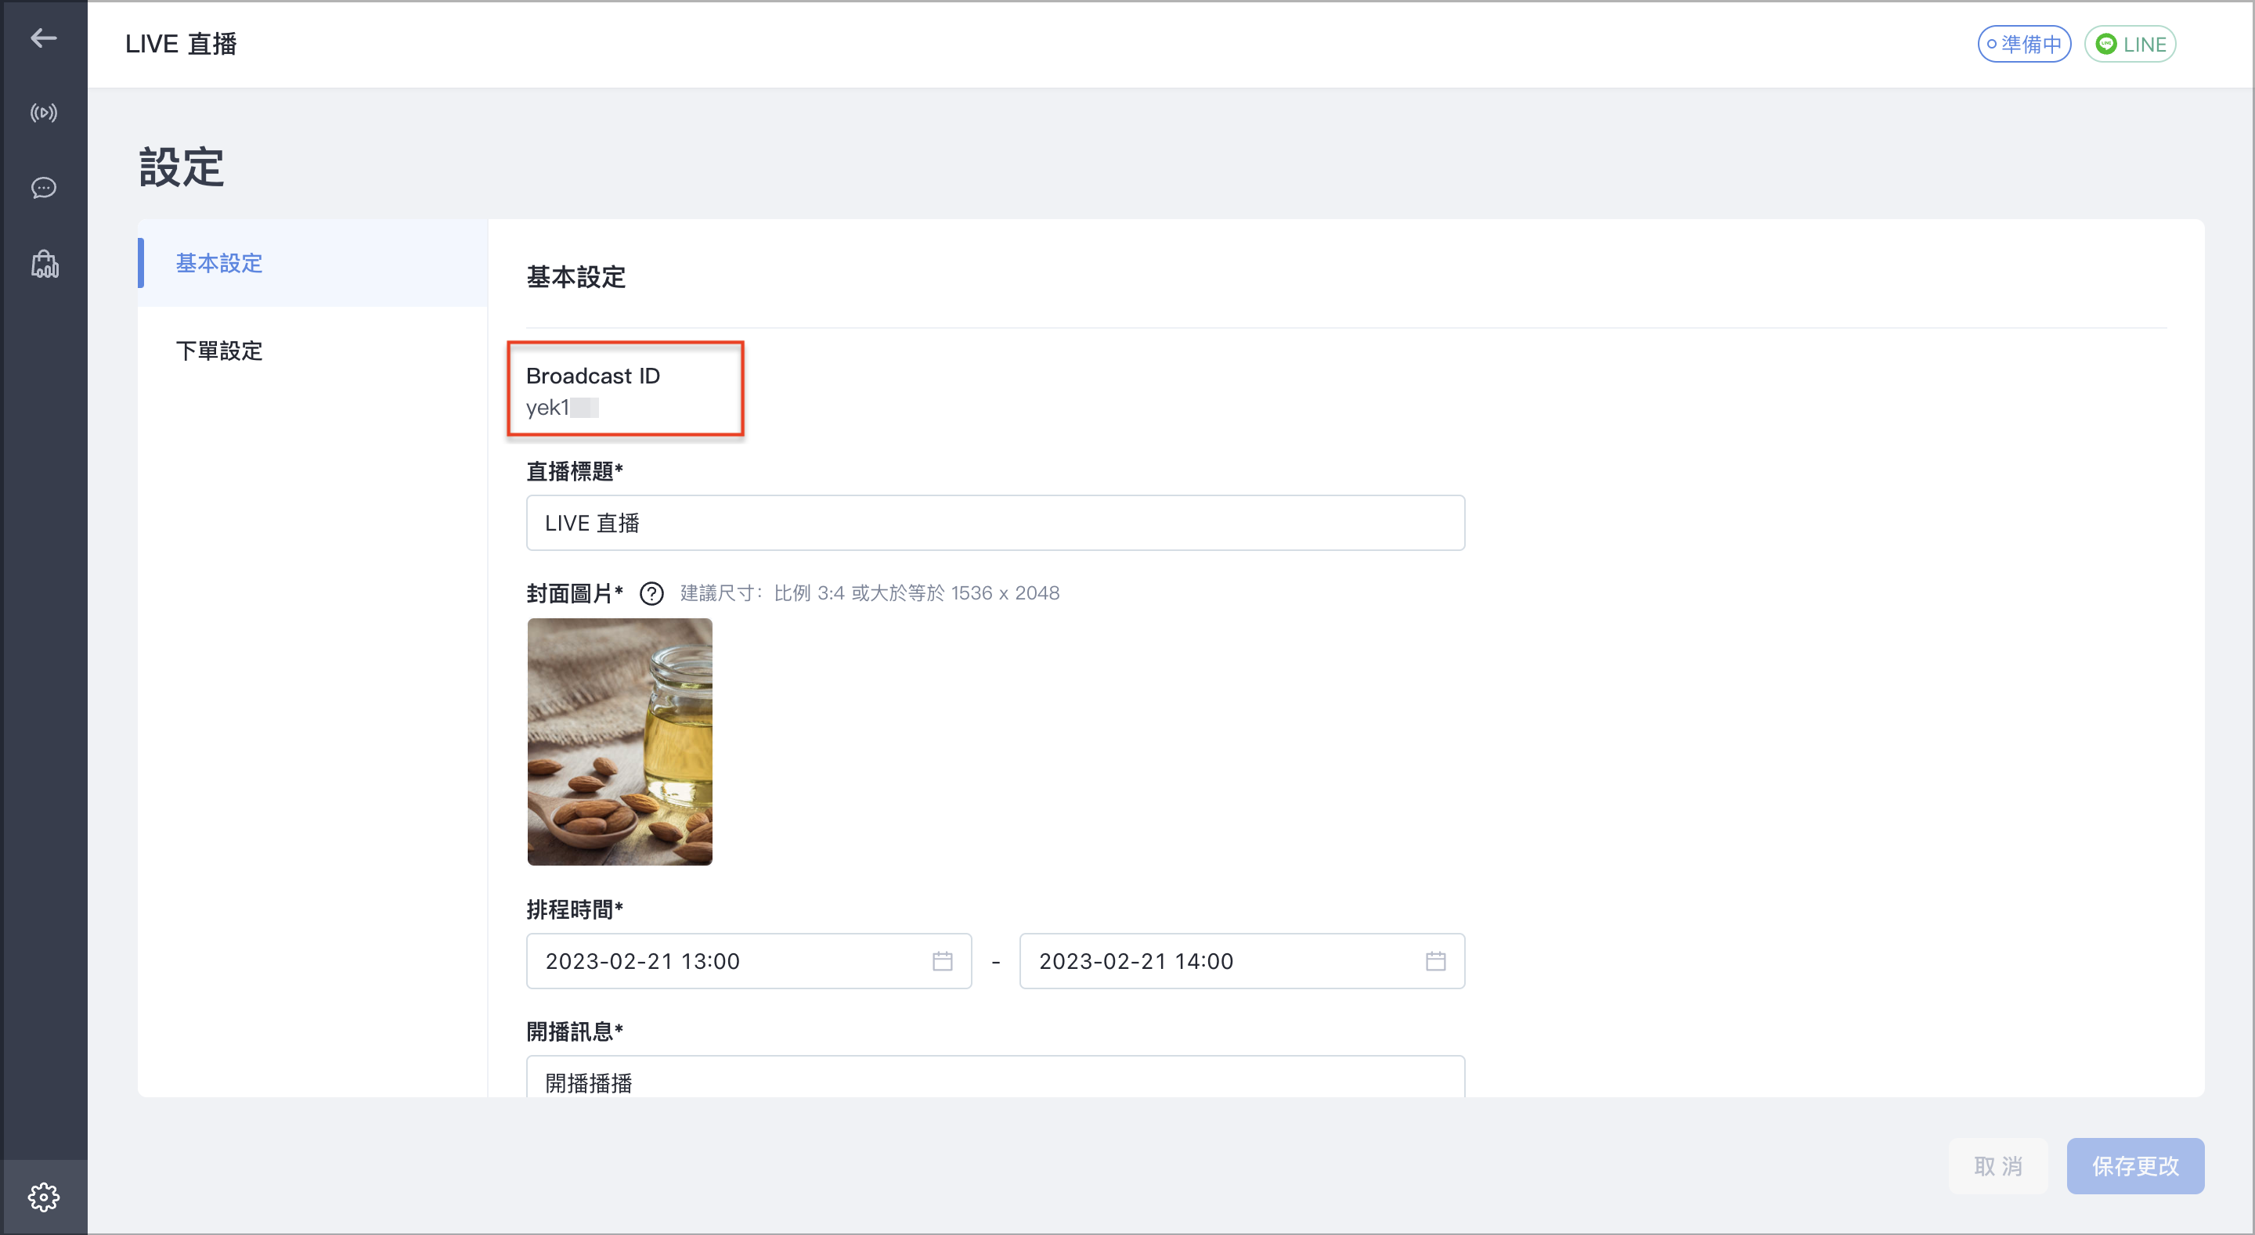
Task: Click the start time 2023-02-21 13:00 field
Action: (x=749, y=961)
